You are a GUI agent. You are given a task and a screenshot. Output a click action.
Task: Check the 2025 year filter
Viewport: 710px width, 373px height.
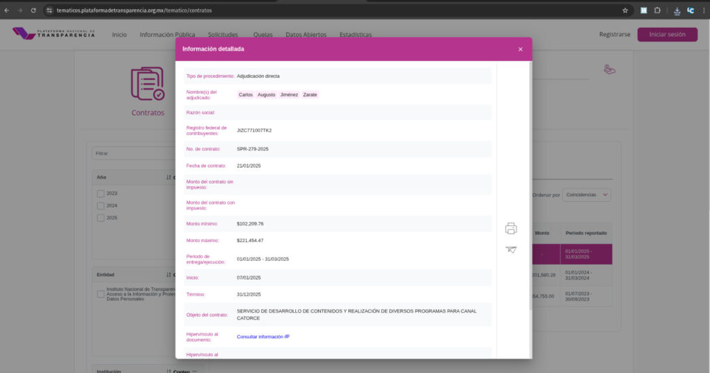101,218
